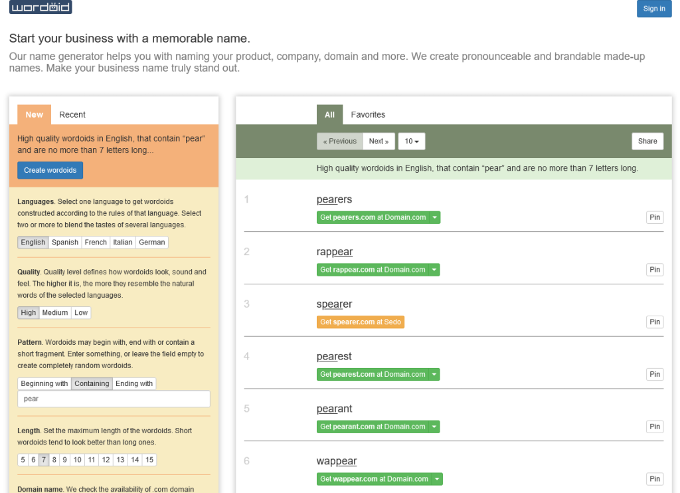Set maximum length to 10
This screenshot has height=493, width=680.
click(77, 460)
